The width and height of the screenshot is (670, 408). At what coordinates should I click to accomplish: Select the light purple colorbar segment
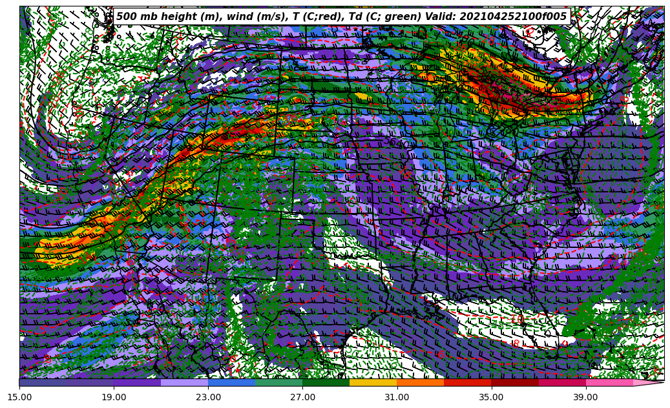point(184,382)
